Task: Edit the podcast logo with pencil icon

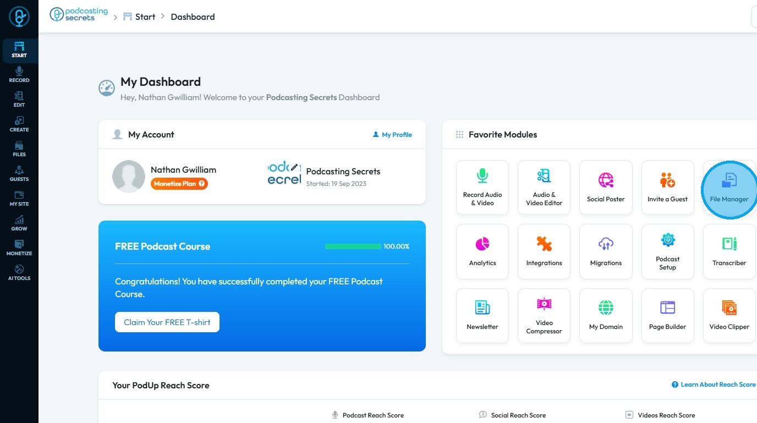Action: click(294, 167)
